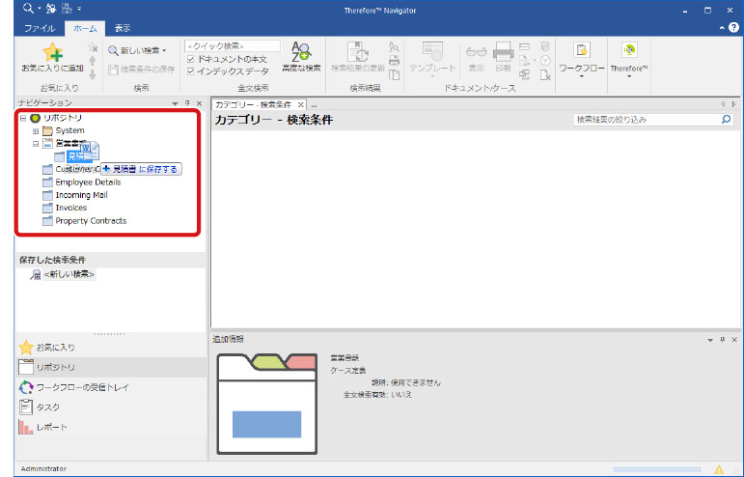Collapse the リポジトリ root tree node

22,118
